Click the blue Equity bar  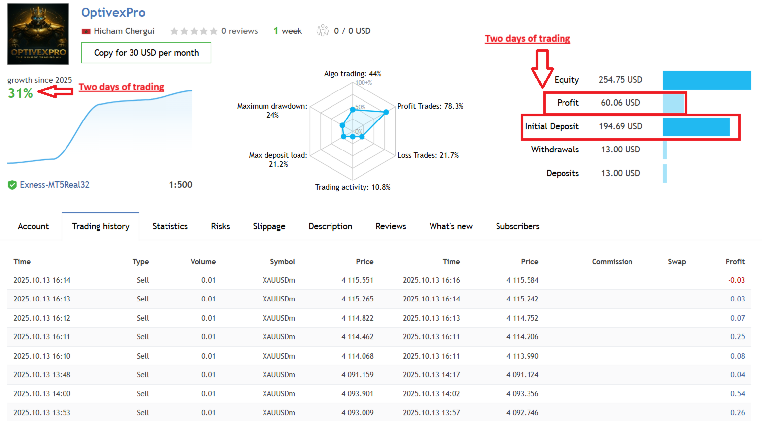point(707,80)
